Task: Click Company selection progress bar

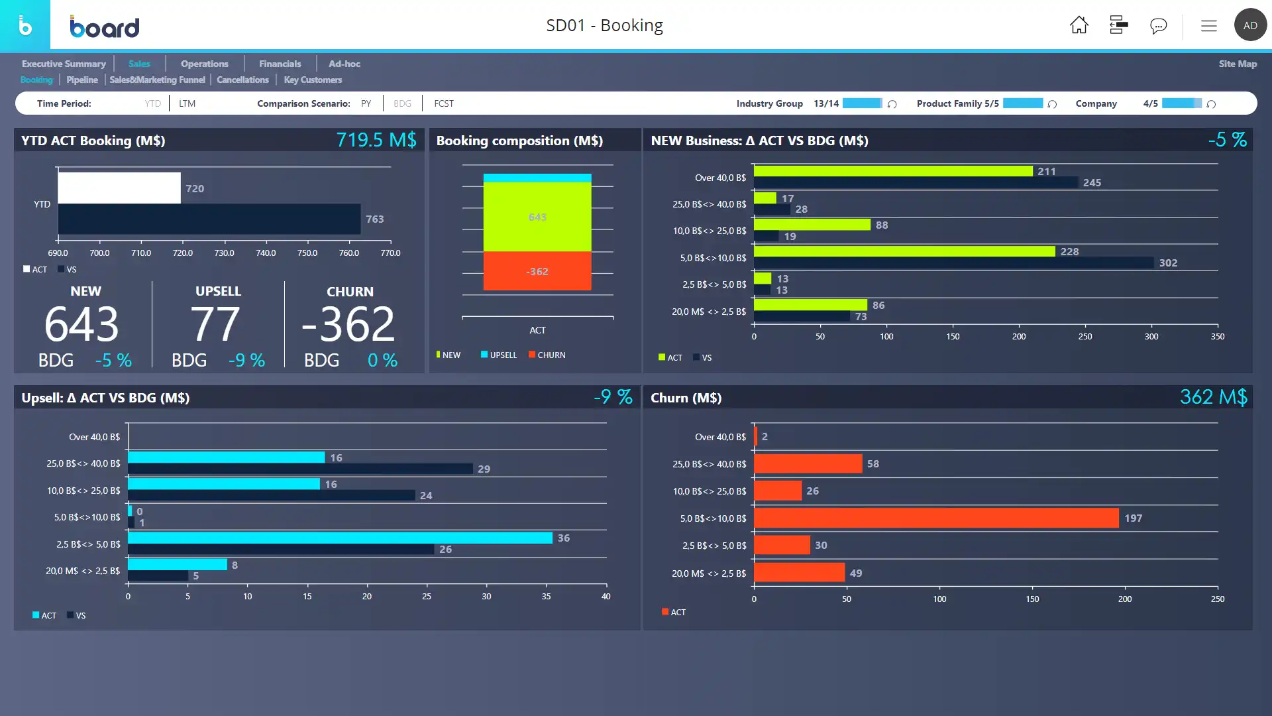Action: pos(1182,103)
